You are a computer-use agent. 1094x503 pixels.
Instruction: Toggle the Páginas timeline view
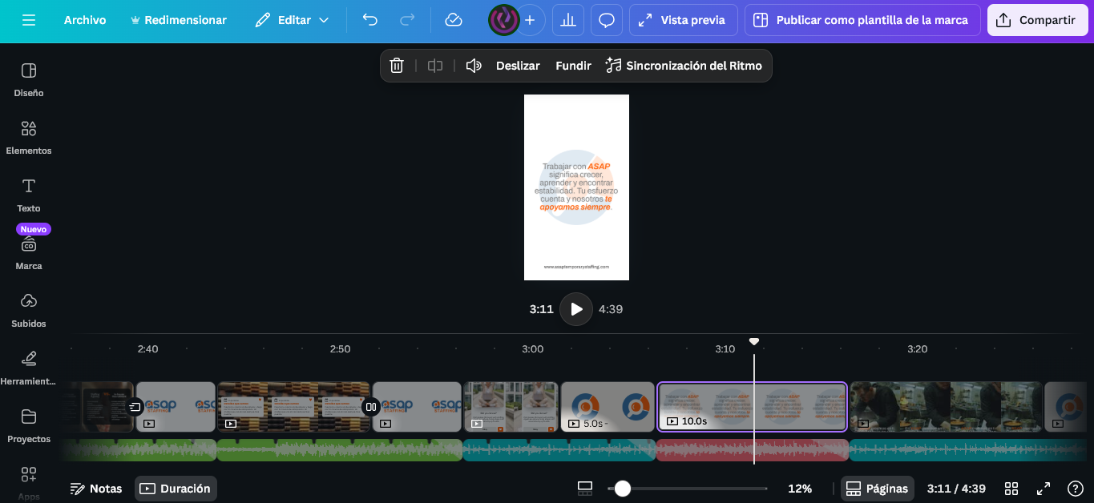coord(878,489)
